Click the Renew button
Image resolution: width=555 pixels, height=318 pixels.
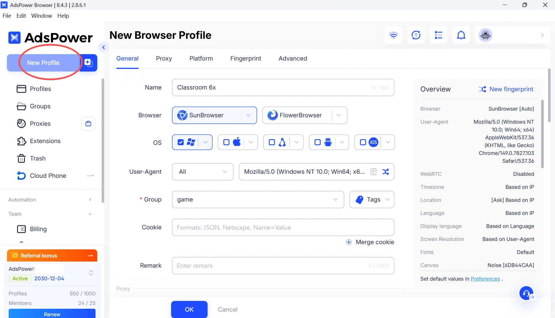point(52,314)
